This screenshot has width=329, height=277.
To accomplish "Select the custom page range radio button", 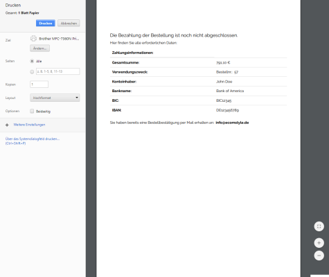I will tap(32, 72).
